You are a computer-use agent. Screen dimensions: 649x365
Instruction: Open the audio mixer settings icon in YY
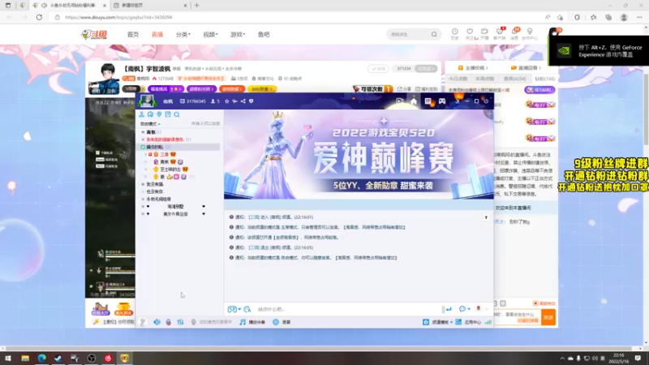click(x=180, y=322)
